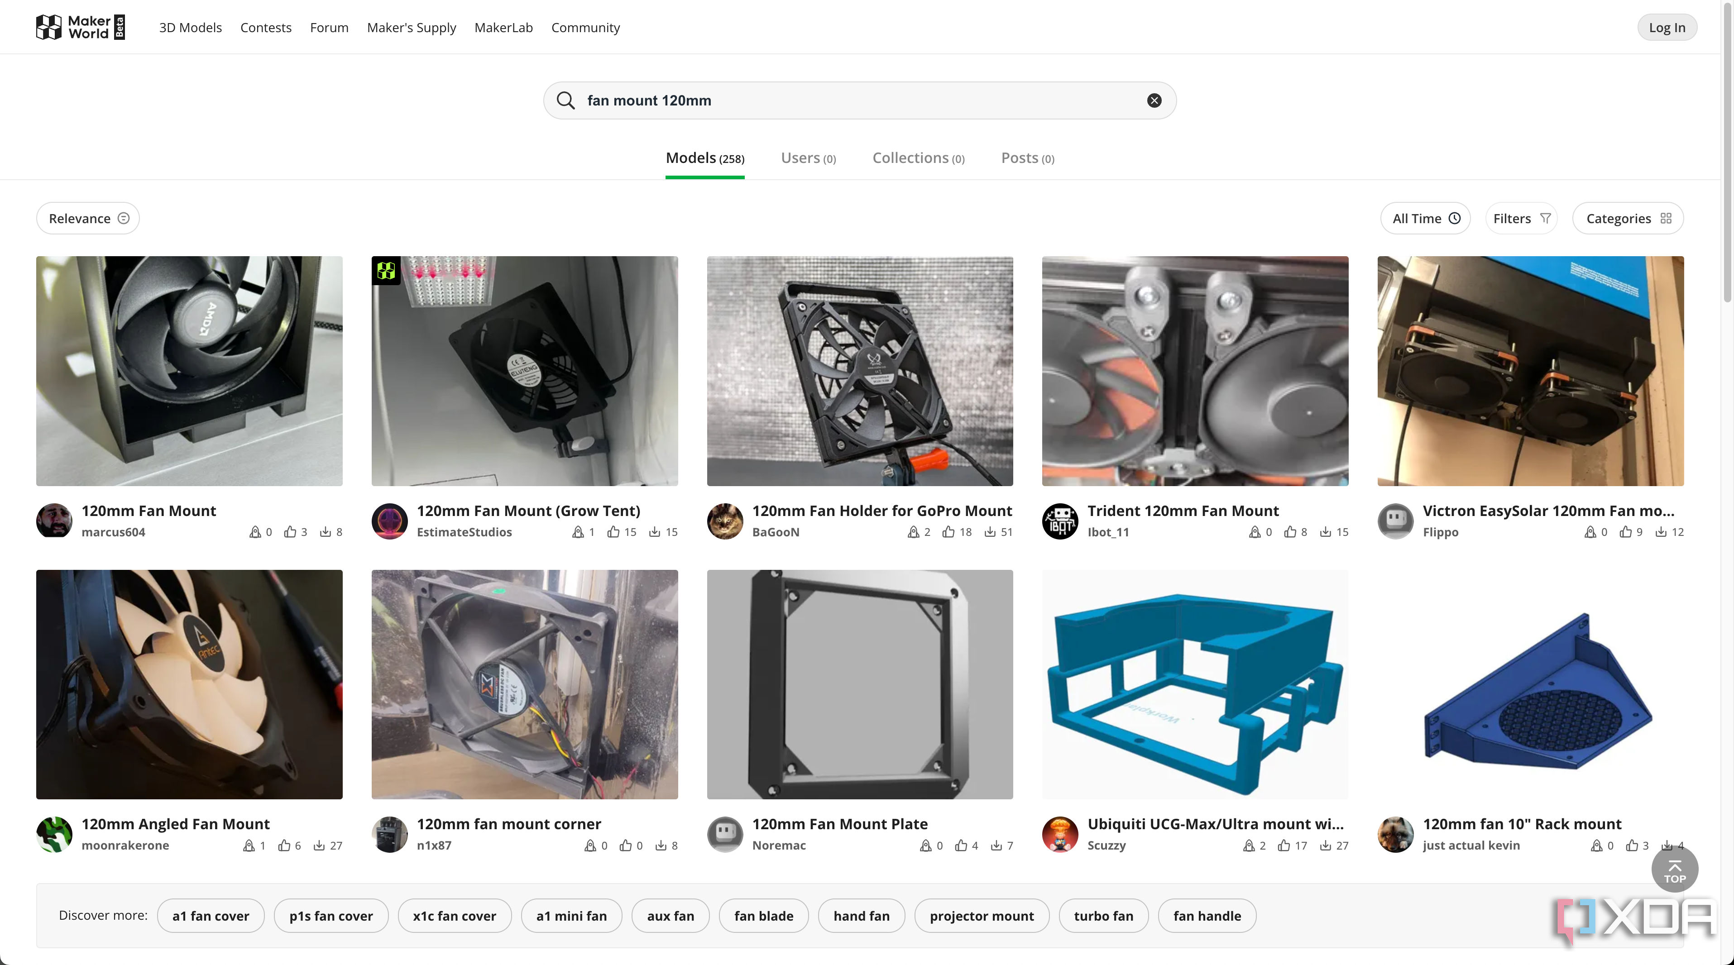Clear the search field with X icon
1734x965 pixels.
click(1154, 100)
